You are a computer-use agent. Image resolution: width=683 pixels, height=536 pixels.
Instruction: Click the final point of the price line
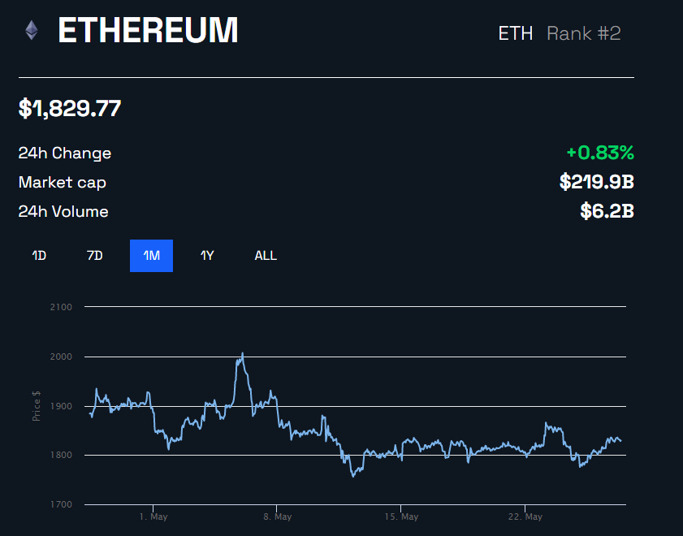(621, 441)
